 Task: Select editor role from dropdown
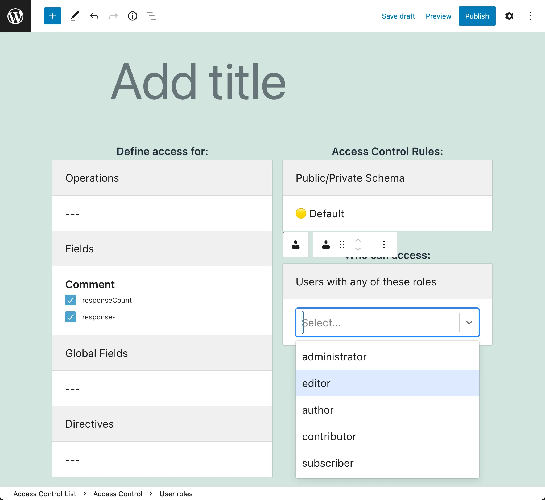[387, 383]
